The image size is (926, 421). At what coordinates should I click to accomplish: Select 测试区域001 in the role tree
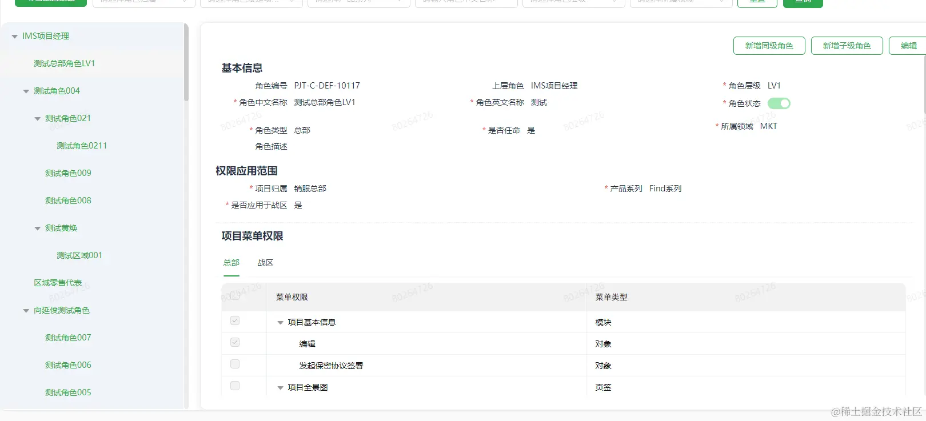[x=79, y=255]
